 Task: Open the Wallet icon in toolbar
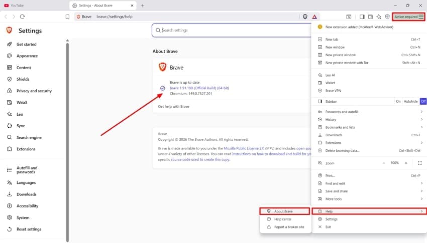click(370, 17)
